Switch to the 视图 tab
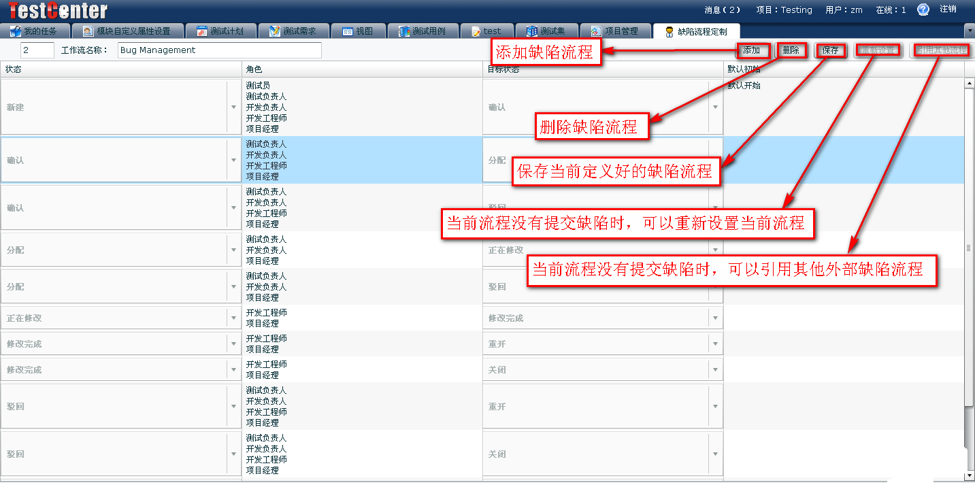The image size is (975, 485). coord(358,31)
